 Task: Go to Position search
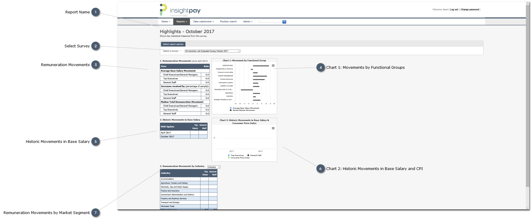pos(228,22)
